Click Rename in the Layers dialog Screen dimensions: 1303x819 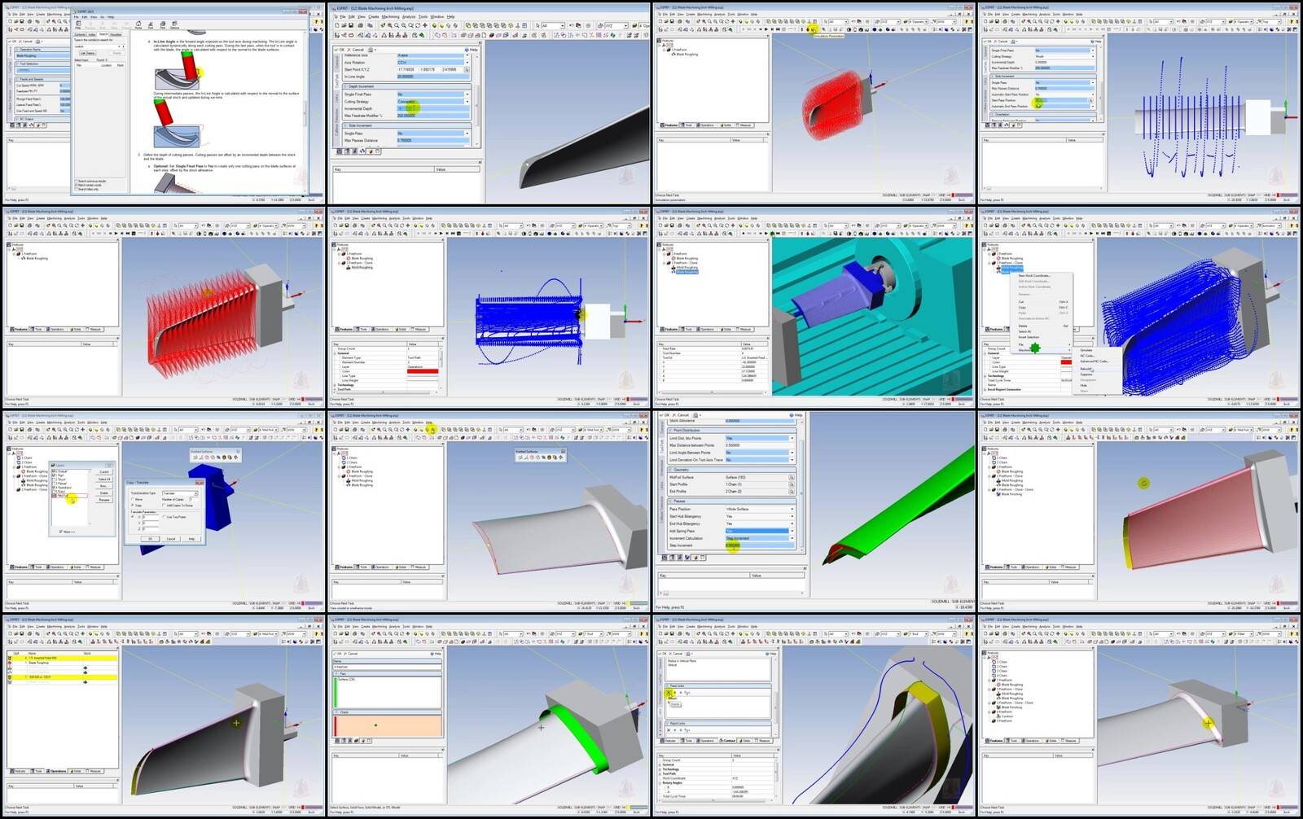click(x=104, y=500)
